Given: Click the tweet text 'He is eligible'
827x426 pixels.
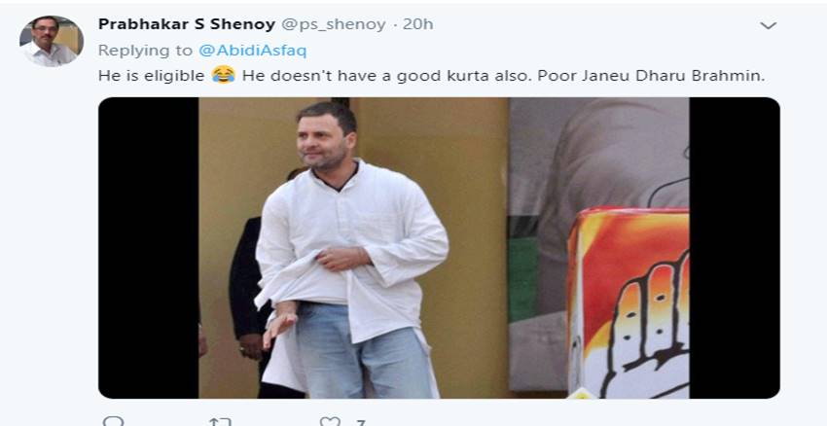Looking at the screenshot, I should coord(151,76).
